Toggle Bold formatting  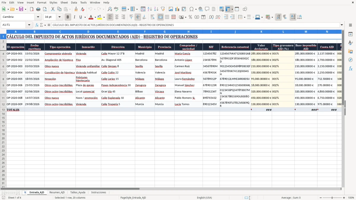tap(68, 17)
